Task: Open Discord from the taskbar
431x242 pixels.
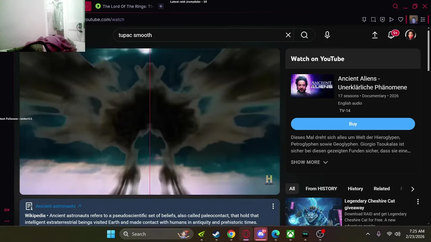Action: 261,234
